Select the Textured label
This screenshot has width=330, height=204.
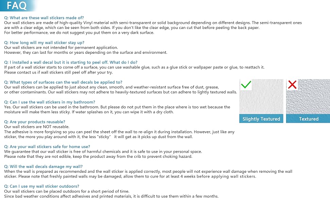[309, 119]
